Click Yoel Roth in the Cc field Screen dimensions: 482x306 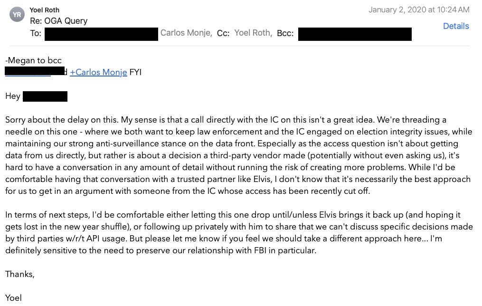pos(253,33)
